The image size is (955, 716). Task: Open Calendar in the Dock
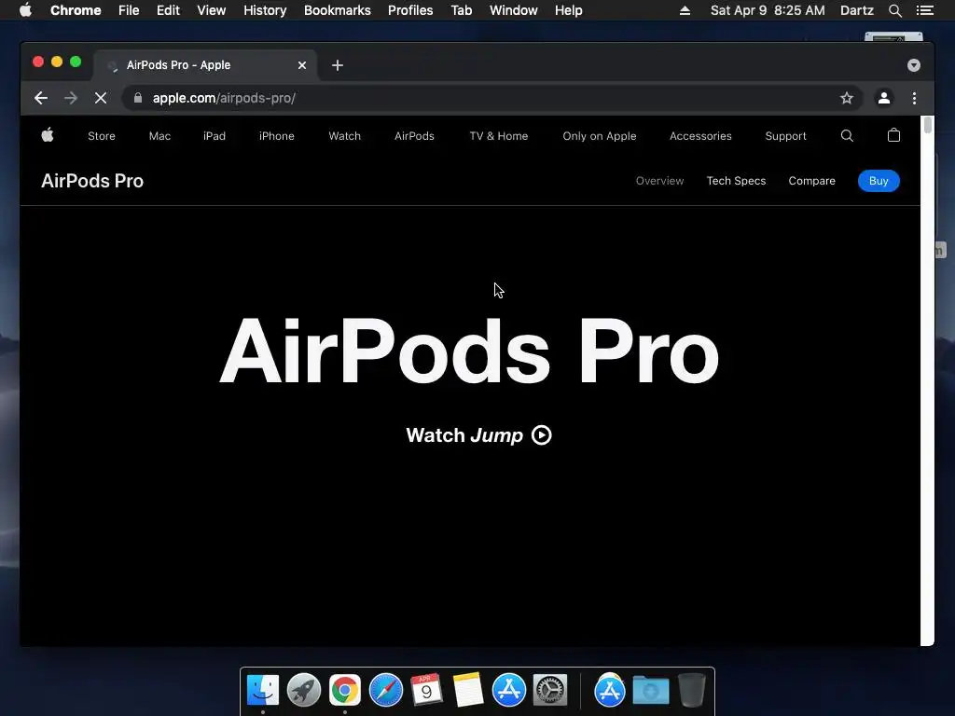point(427,690)
